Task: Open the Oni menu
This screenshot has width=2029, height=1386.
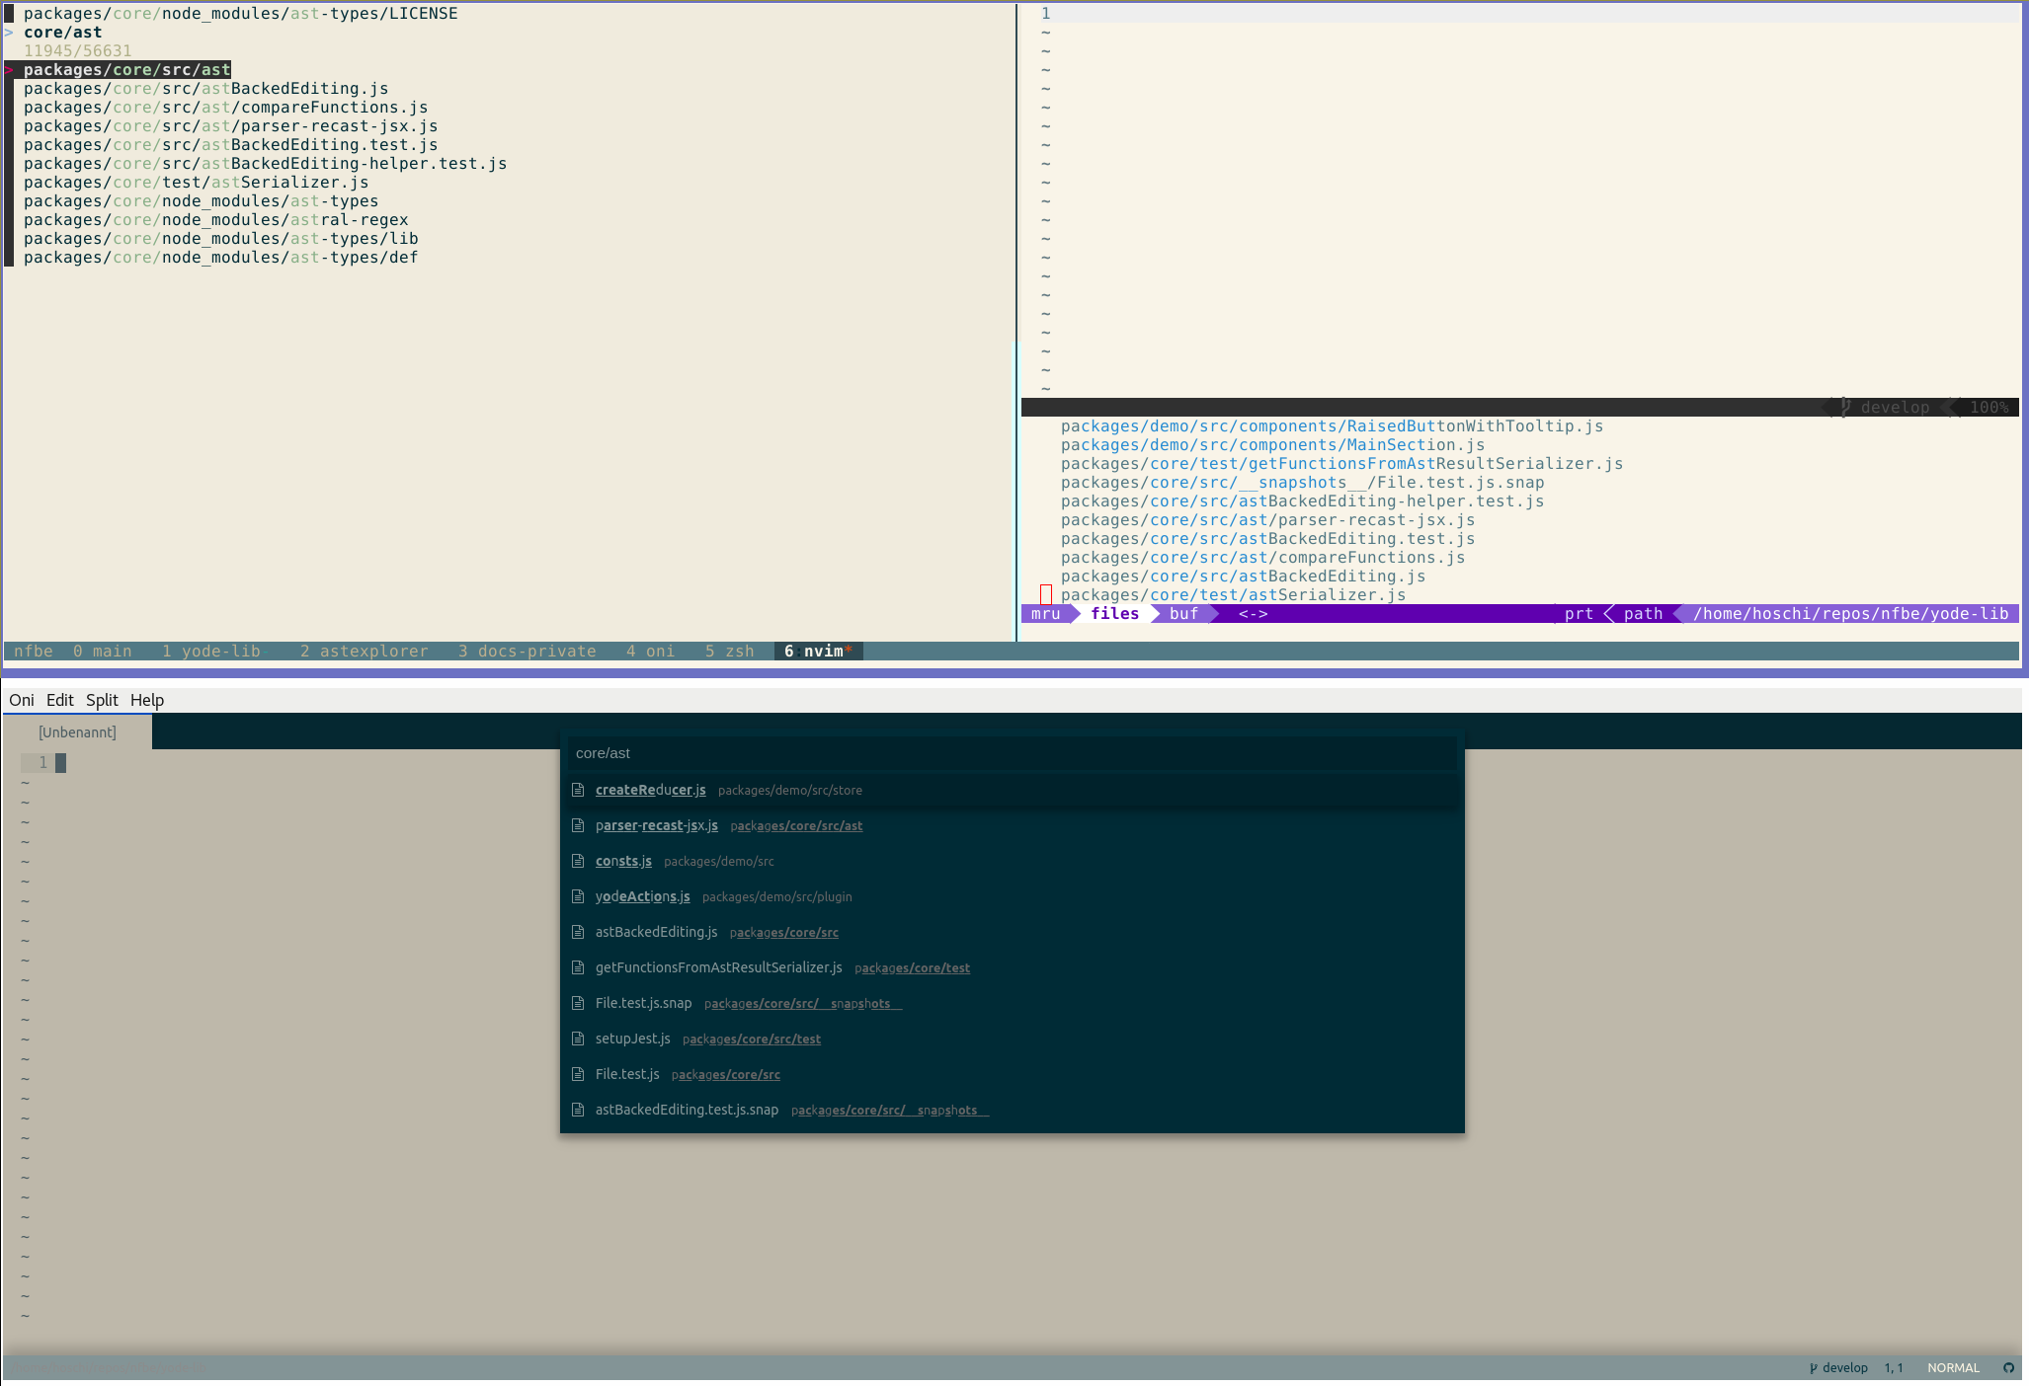Action: pyautogui.click(x=22, y=700)
